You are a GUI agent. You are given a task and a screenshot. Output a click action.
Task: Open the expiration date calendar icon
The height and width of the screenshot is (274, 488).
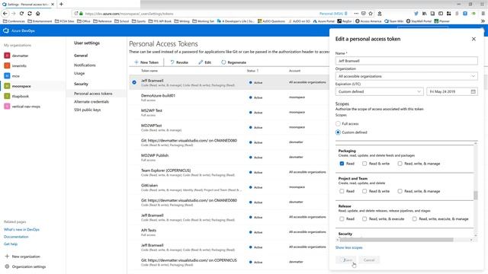coord(473,91)
